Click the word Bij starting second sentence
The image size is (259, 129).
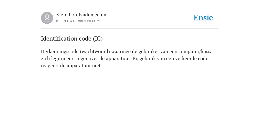tap(135, 59)
